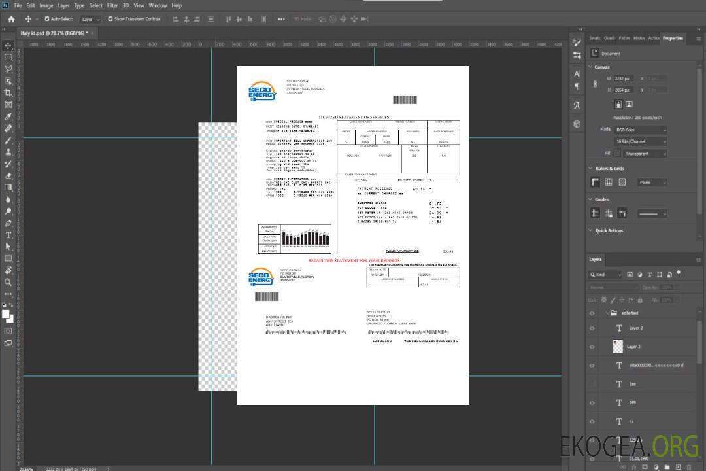Show the grid in Rulers & Grids

(609, 182)
